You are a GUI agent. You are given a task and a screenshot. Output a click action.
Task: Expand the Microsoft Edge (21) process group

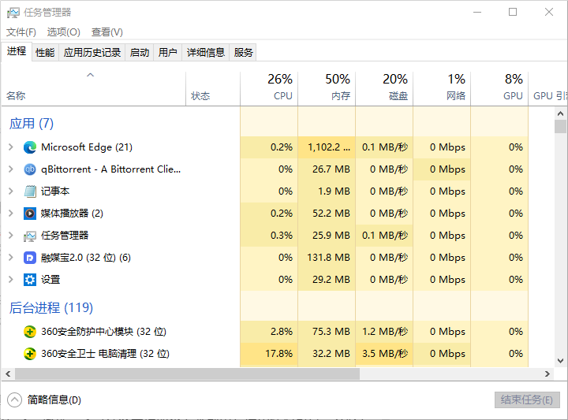(x=10, y=147)
